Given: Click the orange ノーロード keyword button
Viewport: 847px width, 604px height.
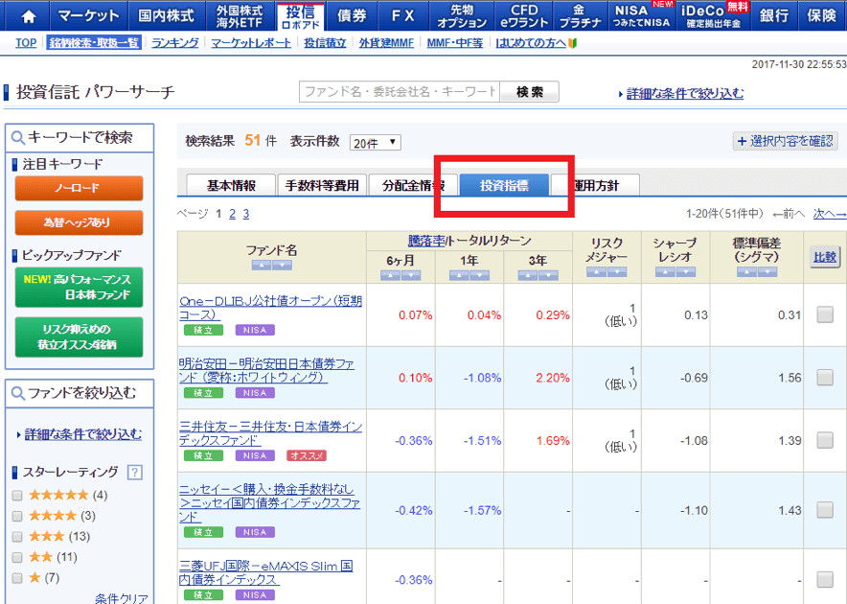Looking at the screenshot, I should [79, 188].
